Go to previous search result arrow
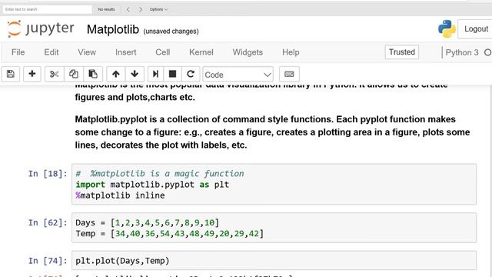 (128, 9)
